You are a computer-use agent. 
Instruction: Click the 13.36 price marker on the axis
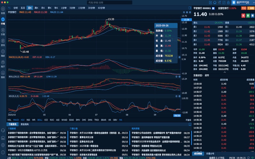pyautogui.click(x=187, y=20)
